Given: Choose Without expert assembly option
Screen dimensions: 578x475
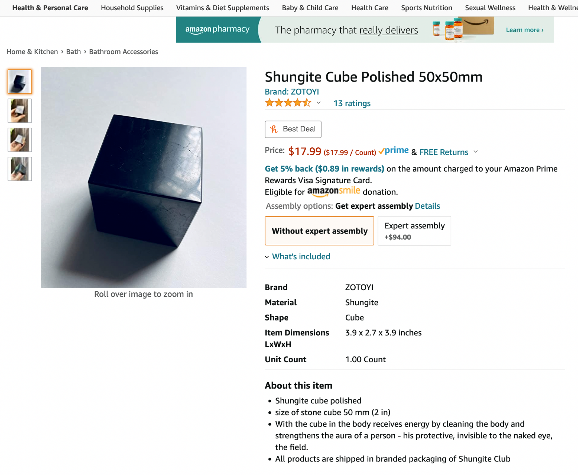Looking at the screenshot, I should click(319, 231).
